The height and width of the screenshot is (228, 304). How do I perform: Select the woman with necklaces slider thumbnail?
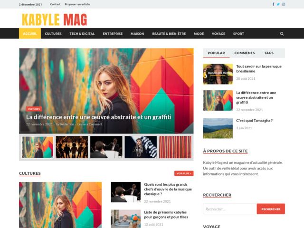(141, 147)
